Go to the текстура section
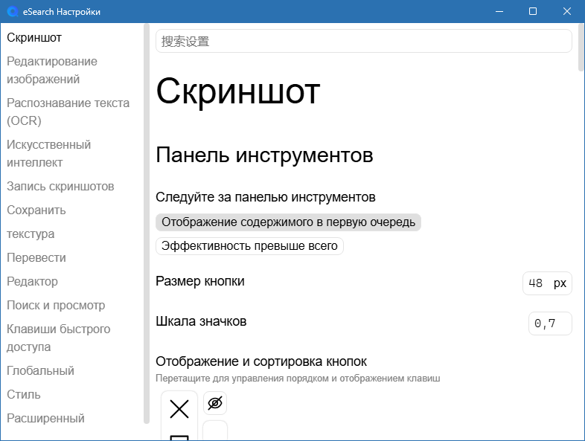This screenshot has height=441, width=585. pos(31,234)
